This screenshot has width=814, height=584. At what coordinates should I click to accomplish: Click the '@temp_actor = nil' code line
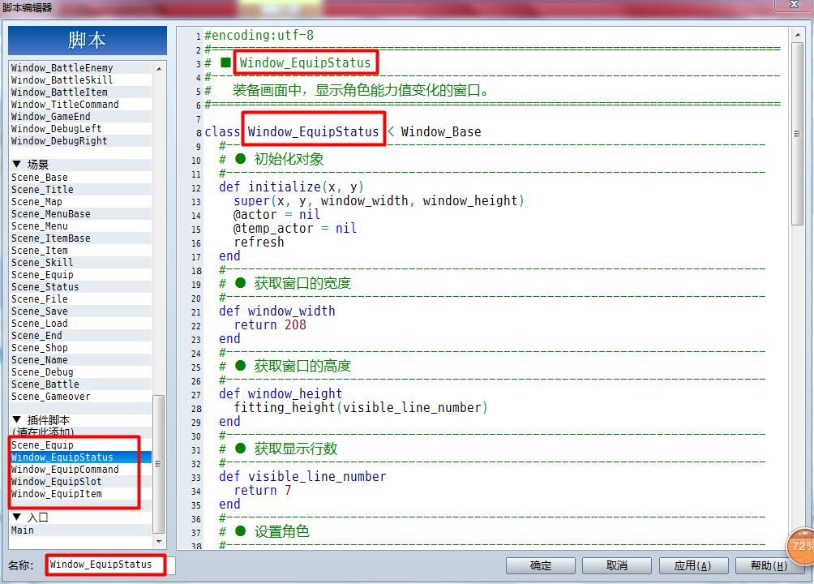(295, 228)
